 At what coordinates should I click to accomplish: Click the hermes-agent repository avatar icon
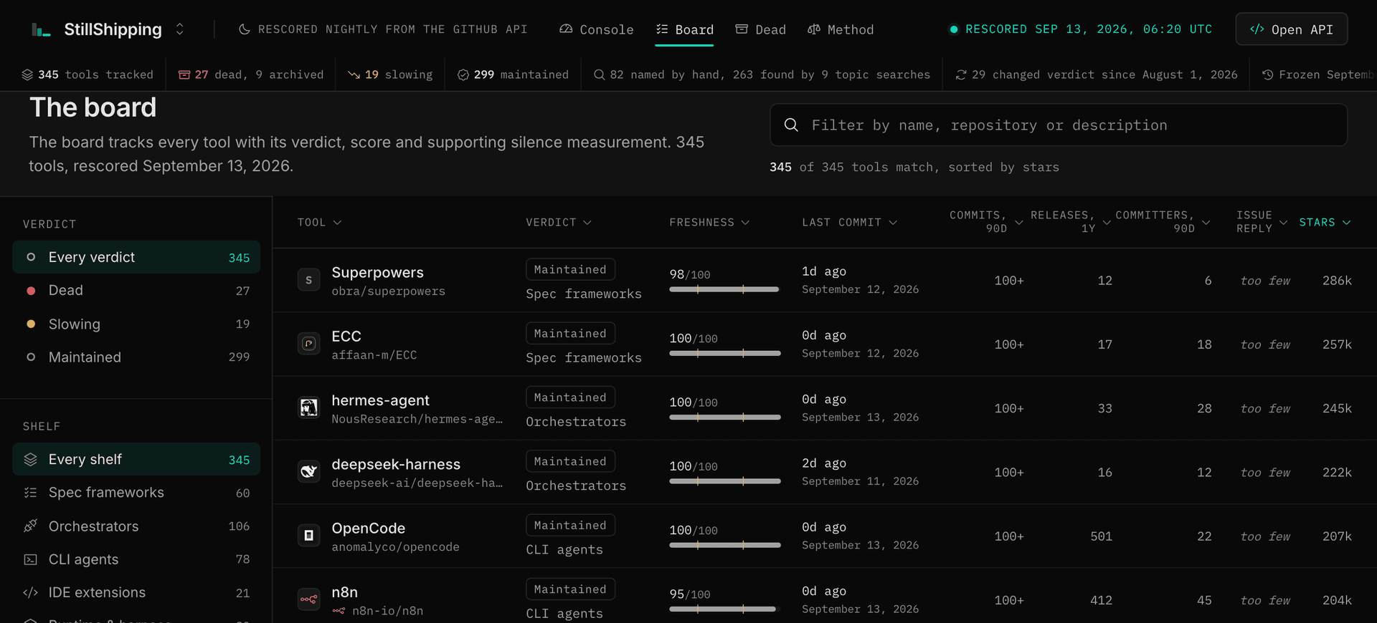coord(309,407)
